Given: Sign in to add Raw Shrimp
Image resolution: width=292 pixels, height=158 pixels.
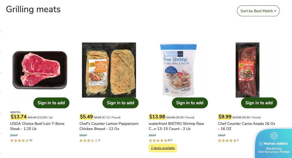Looking at the screenshot, I should pos(190,103).
